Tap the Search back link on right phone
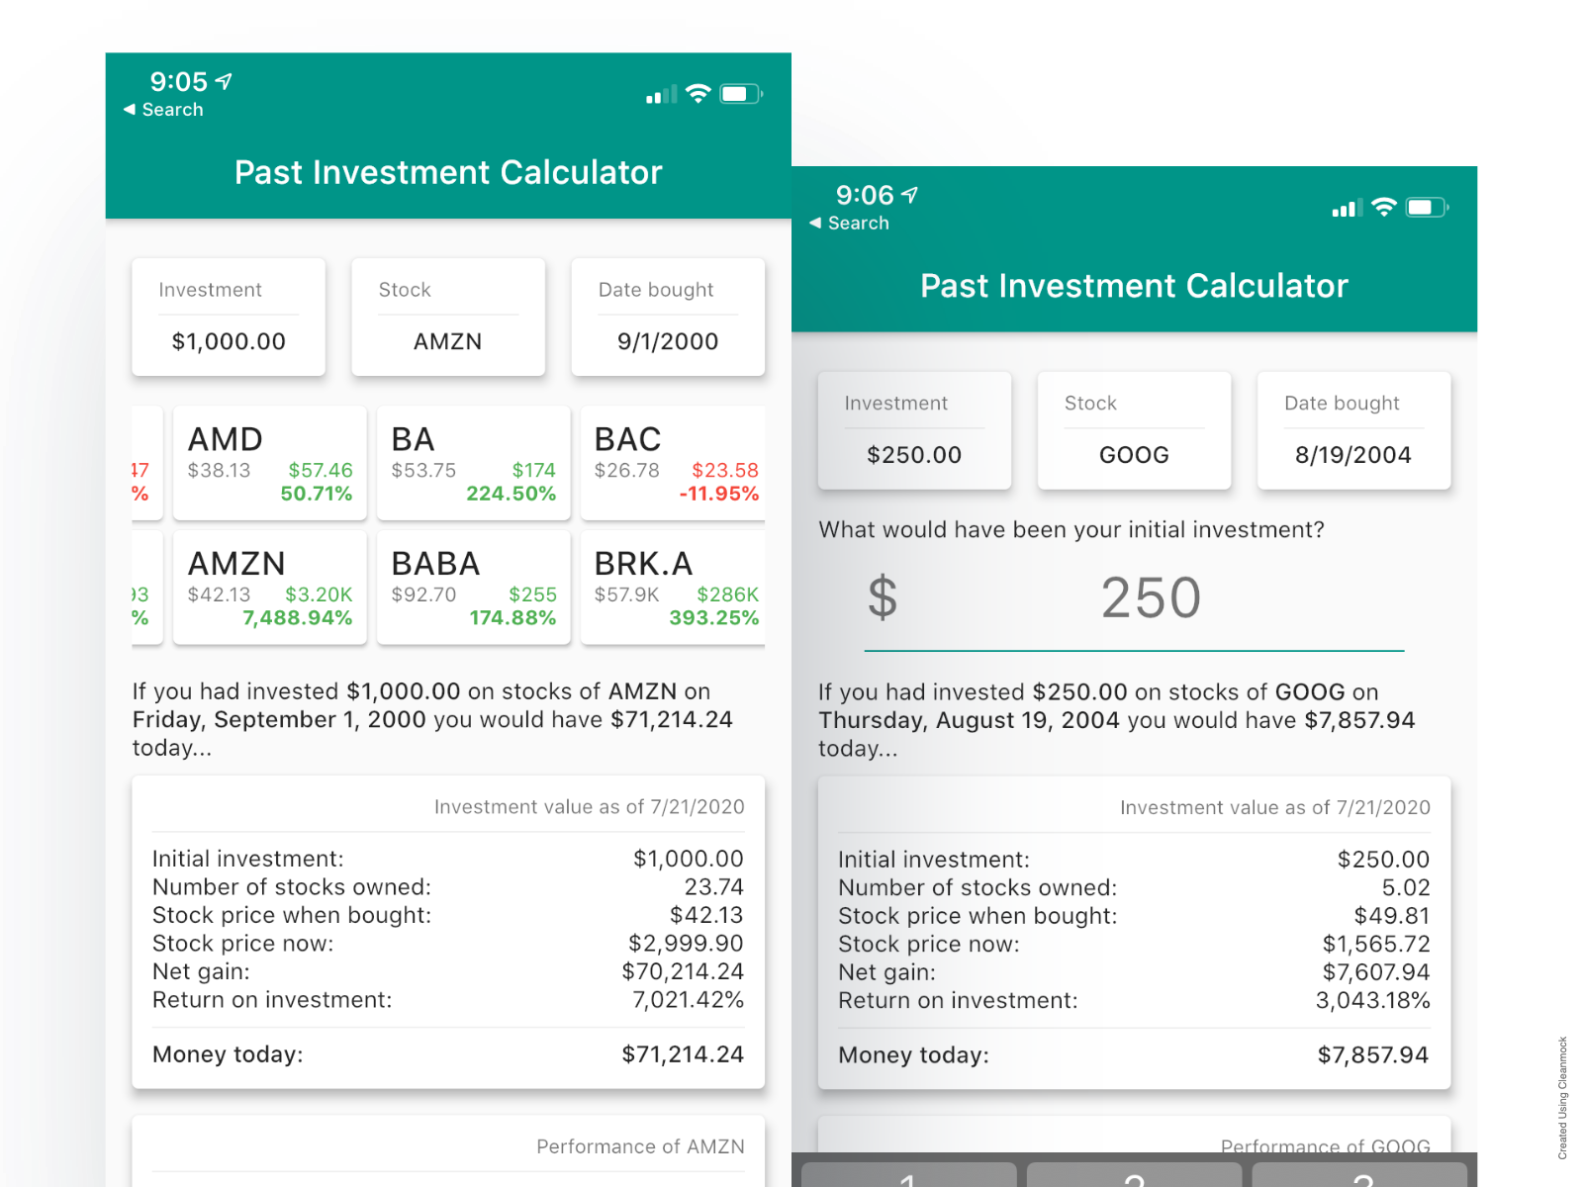The height and width of the screenshot is (1187, 1583). click(849, 224)
